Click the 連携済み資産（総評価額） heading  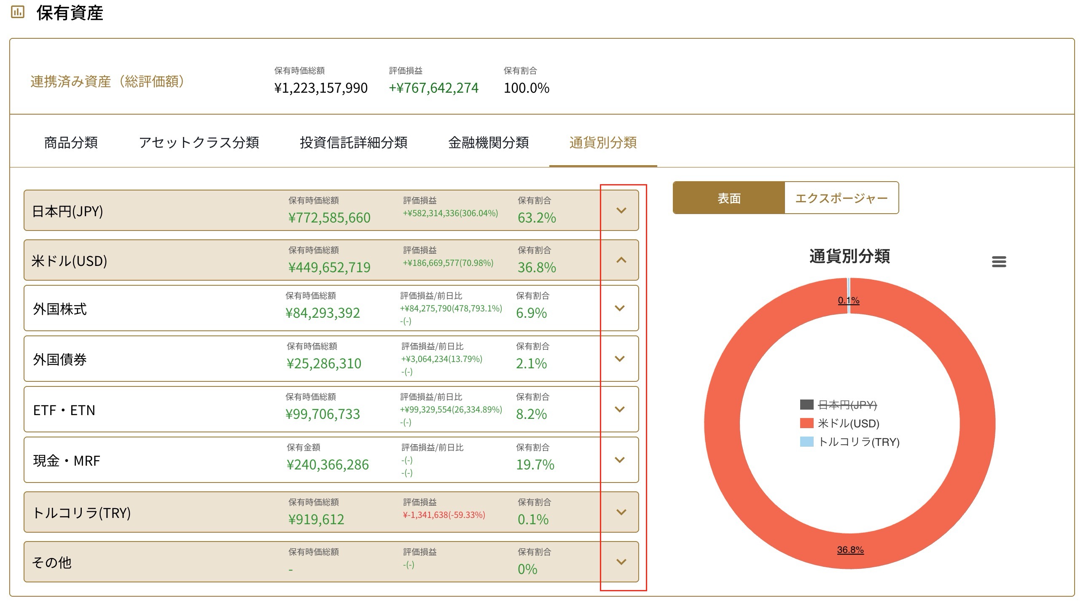107,81
